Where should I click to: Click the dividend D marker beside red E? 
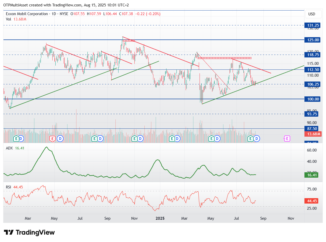coord(60,139)
